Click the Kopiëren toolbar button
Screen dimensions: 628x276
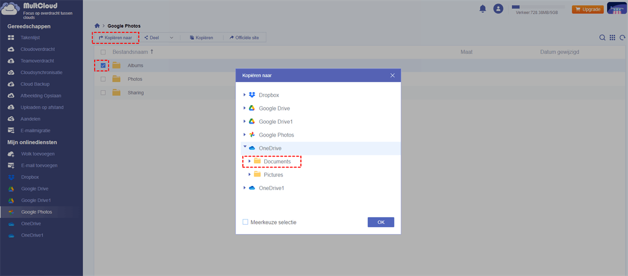tap(201, 38)
